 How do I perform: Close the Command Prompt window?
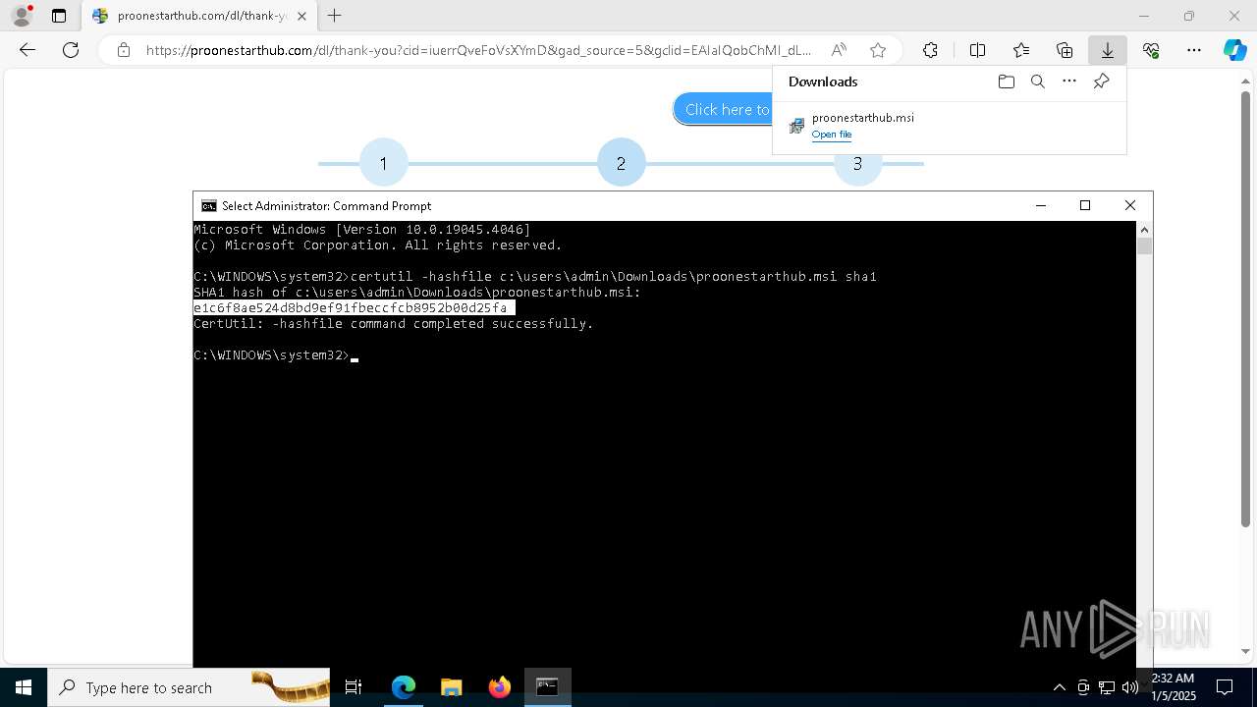click(x=1130, y=205)
